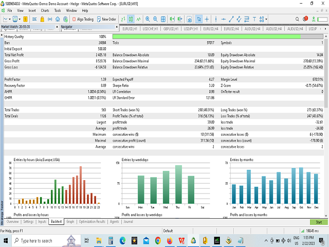Open the Market shopping bag icon
This screenshot has width=329, height=247.
coord(42,20)
